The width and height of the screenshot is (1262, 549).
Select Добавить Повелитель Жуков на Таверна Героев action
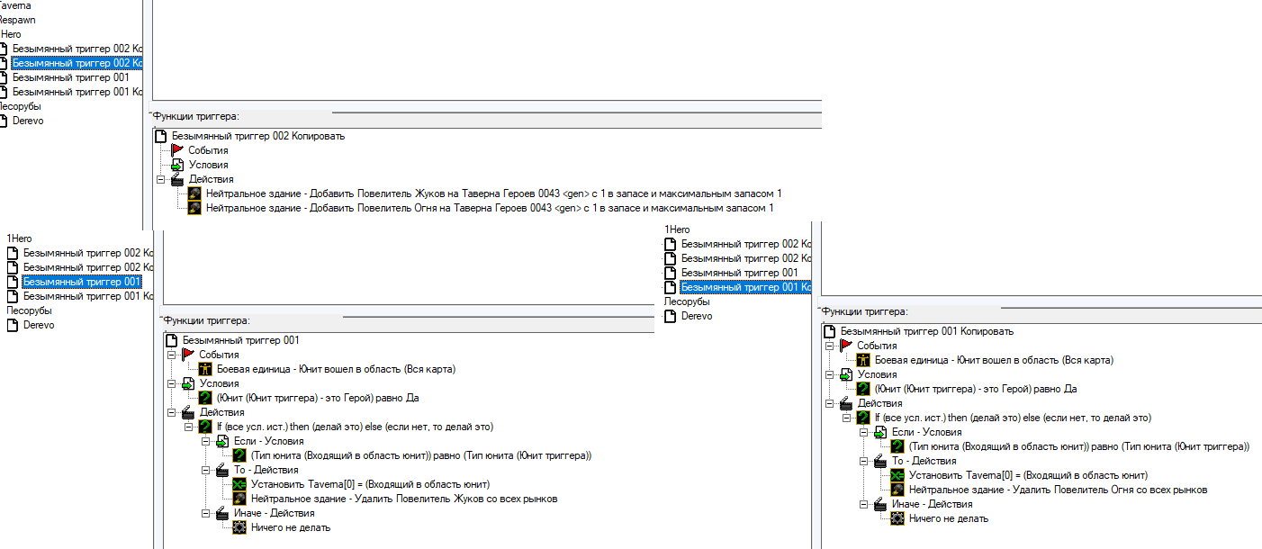coord(494,193)
